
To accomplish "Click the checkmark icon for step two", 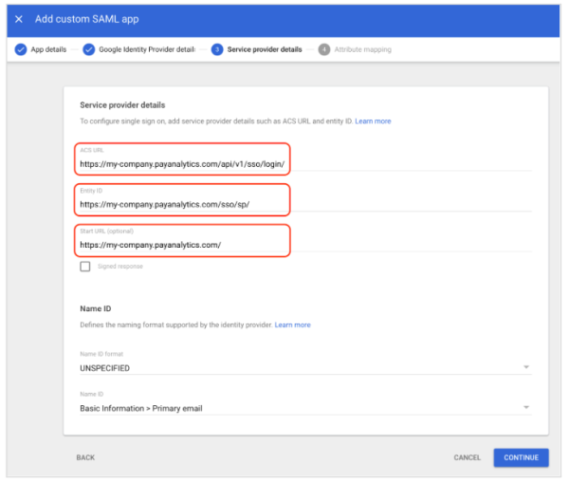I will click(x=89, y=49).
